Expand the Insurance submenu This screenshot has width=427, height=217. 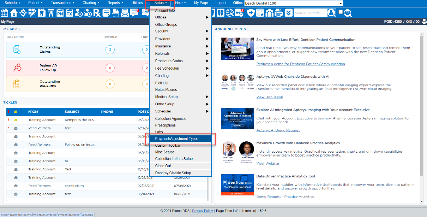click(x=180, y=46)
